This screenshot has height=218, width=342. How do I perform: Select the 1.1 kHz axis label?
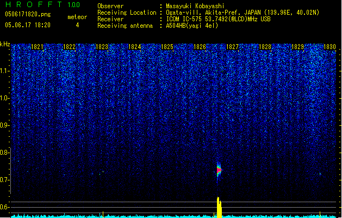click(x=5, y=71)
